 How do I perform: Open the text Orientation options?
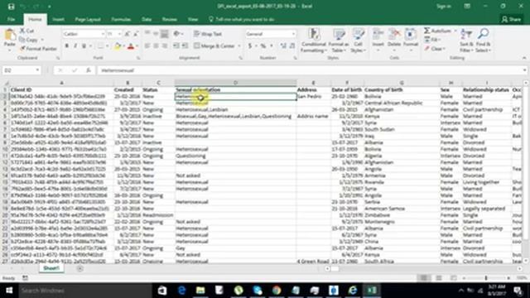(x=178, y=34)
